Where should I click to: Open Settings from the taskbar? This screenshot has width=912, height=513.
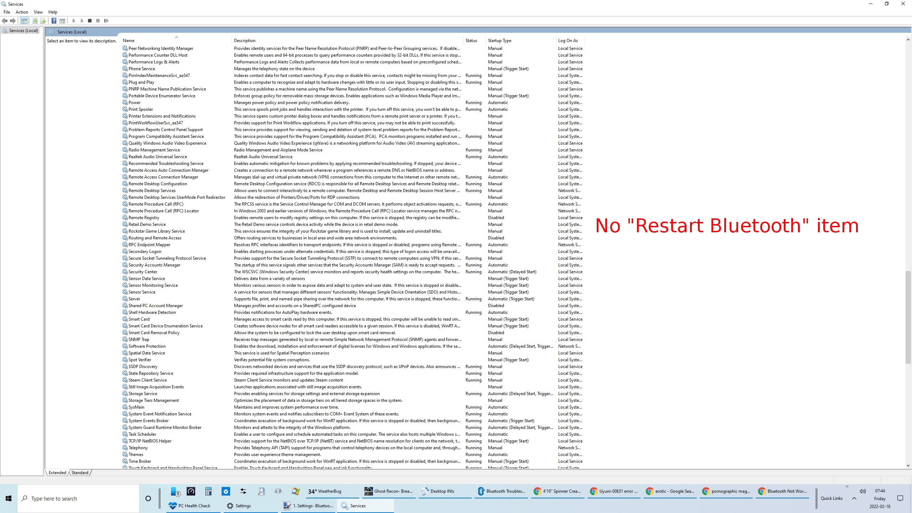click(239, 506)
